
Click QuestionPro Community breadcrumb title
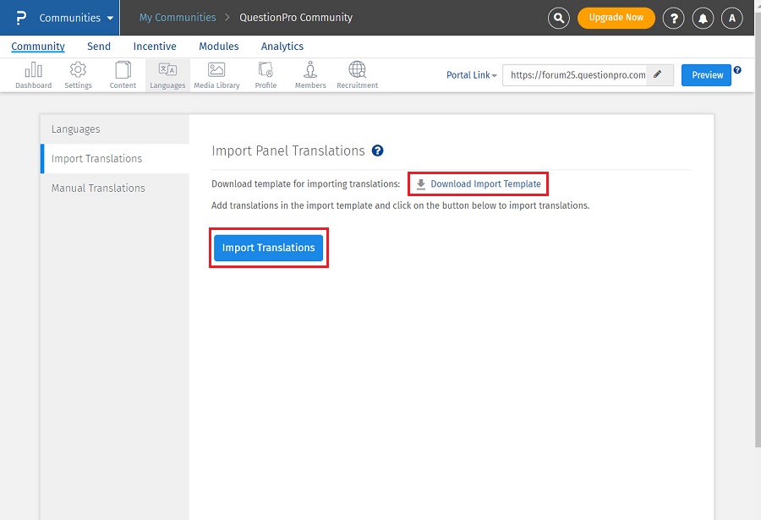[296, 18]
